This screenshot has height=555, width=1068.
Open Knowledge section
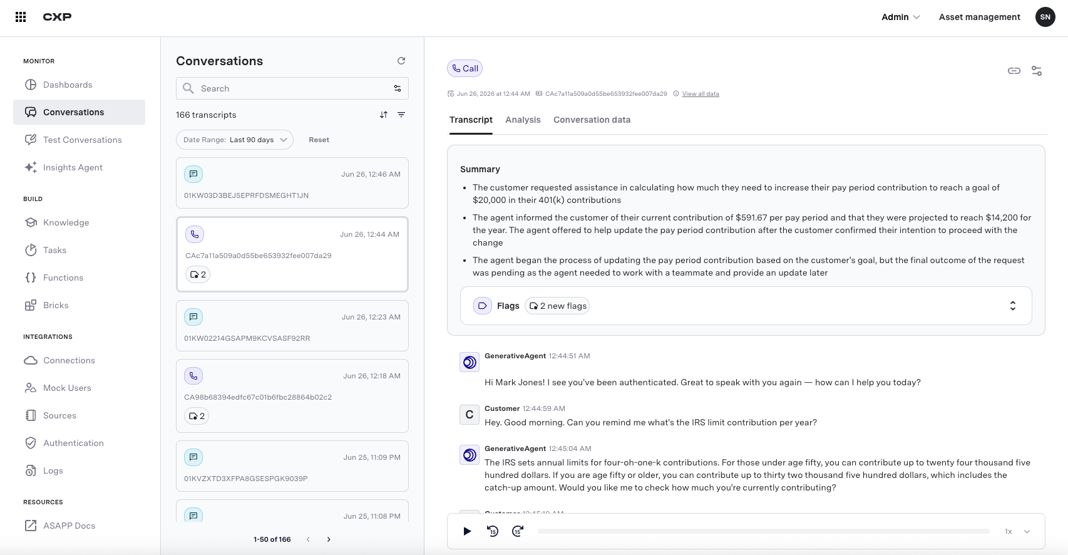tap(79, 222)
